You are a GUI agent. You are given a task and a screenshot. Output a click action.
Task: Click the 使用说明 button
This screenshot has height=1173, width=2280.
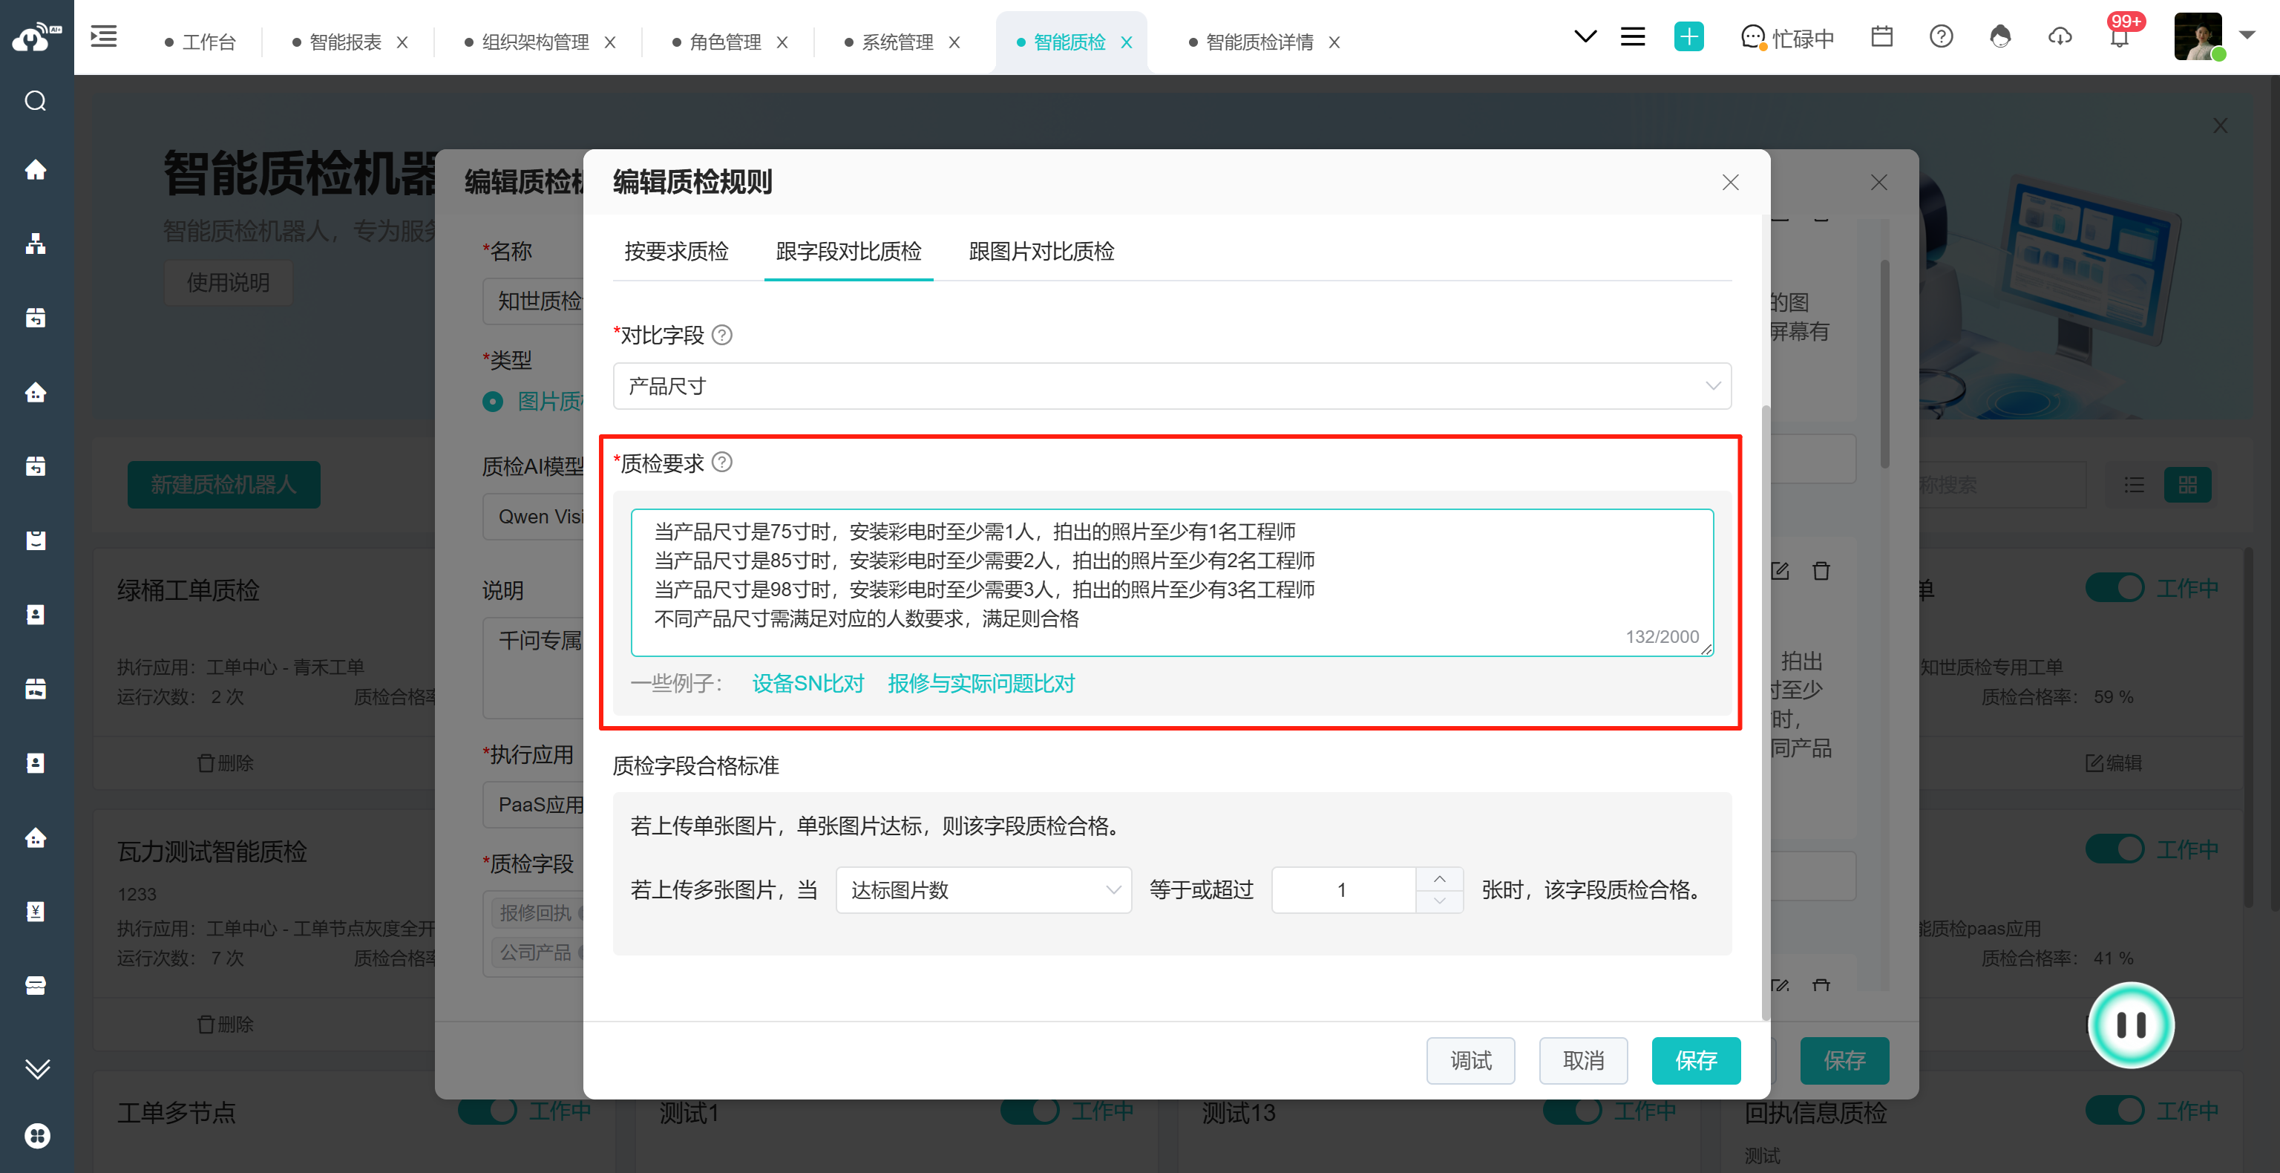point(227,282)
